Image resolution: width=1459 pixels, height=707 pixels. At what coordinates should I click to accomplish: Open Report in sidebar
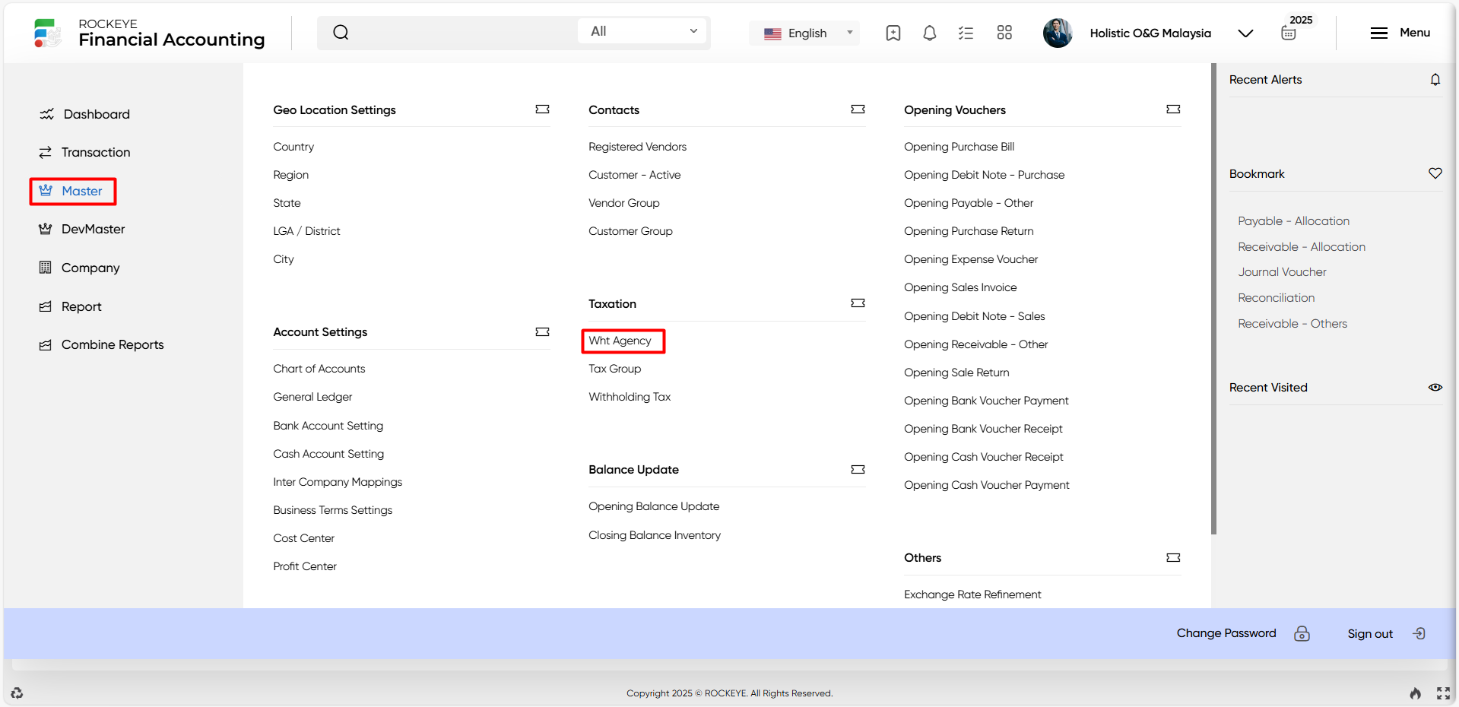[70, 306]
